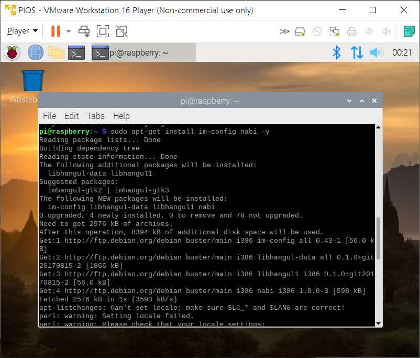Click the volume speaker icon in the Pi panel
The image size is (420, 358).
coord(377,52)
